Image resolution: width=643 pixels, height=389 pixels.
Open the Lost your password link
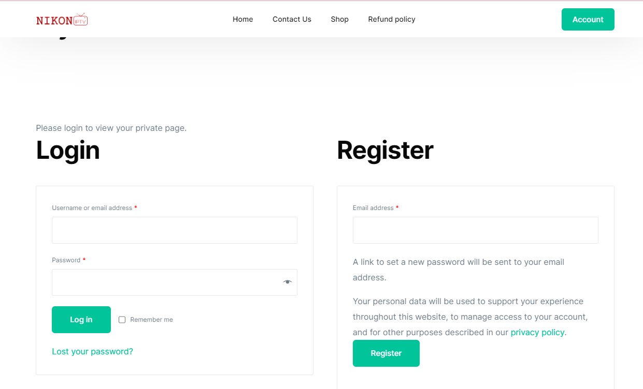click(92, 351)
